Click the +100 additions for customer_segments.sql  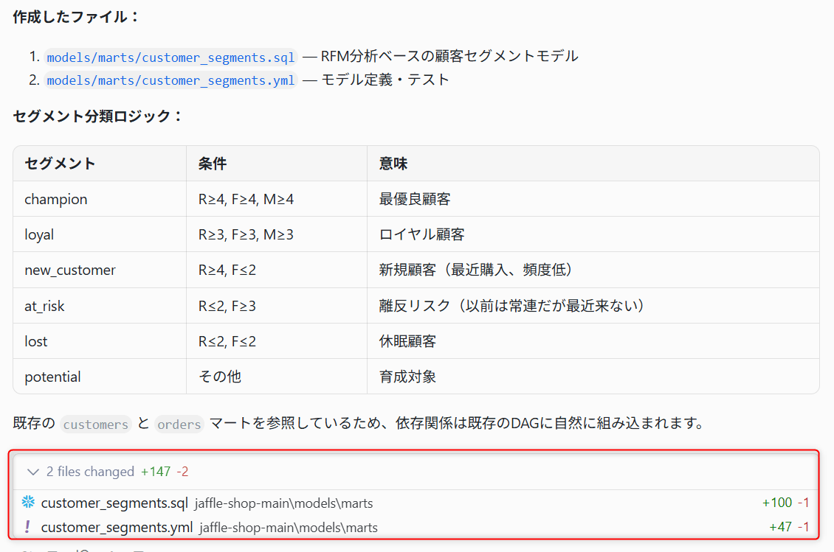click(777, 503)
